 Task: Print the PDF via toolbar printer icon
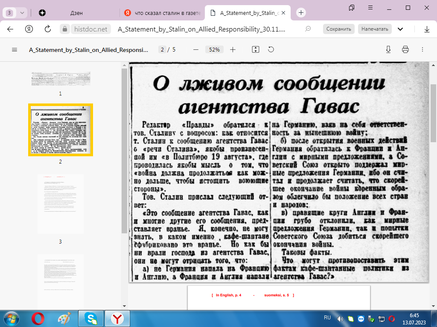coord(406,49)
